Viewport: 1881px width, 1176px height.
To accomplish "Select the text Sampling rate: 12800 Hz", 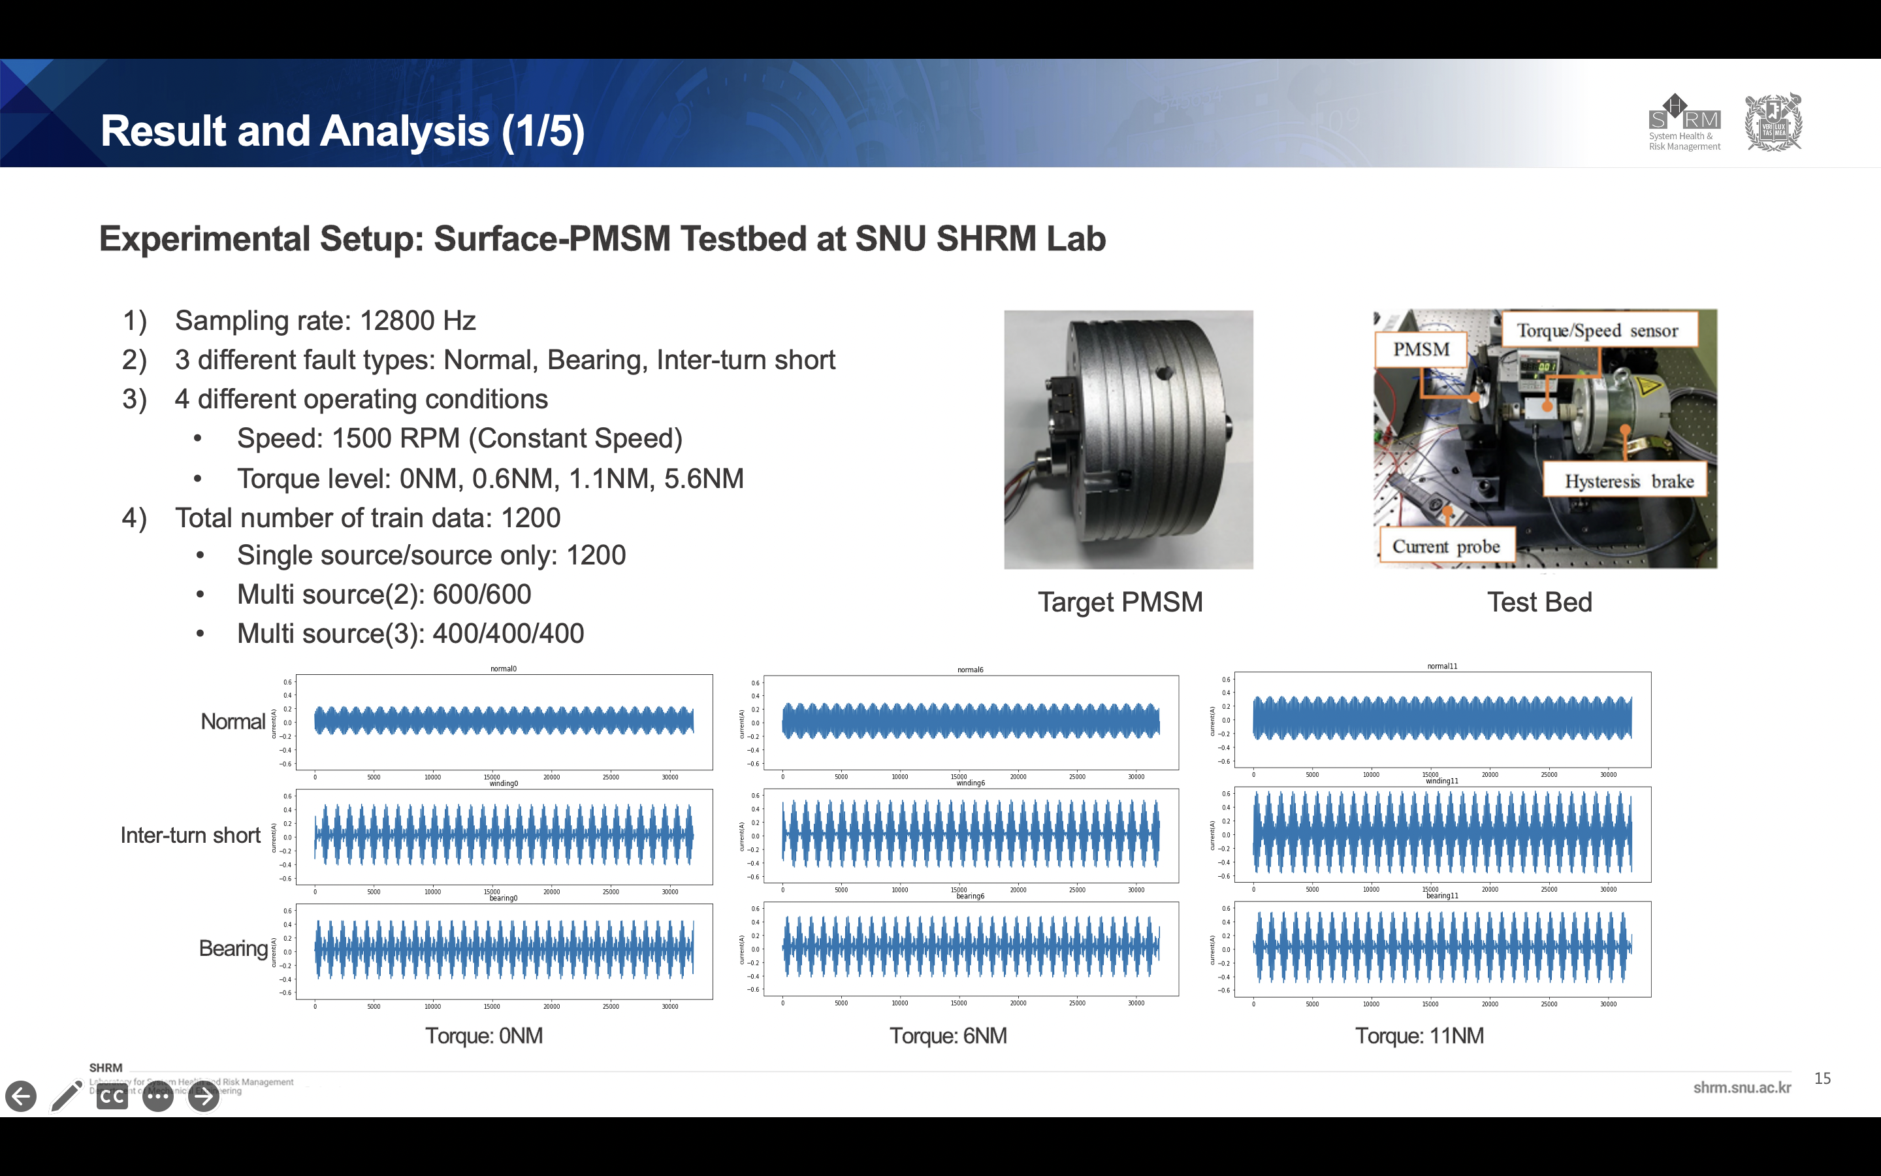I will (325, 320).
